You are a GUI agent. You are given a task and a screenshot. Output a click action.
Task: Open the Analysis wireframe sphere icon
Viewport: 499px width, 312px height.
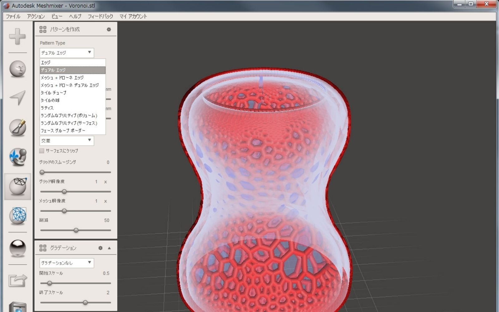click(x=17, y=215)
